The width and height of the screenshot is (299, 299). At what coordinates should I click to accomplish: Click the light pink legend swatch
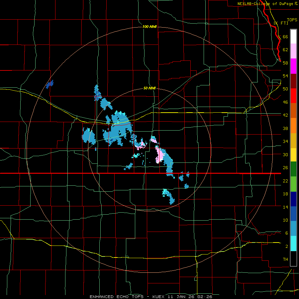[293, 51]
